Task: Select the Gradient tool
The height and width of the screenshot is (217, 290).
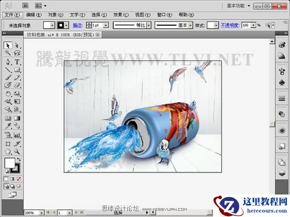Action: pos(17,118)
